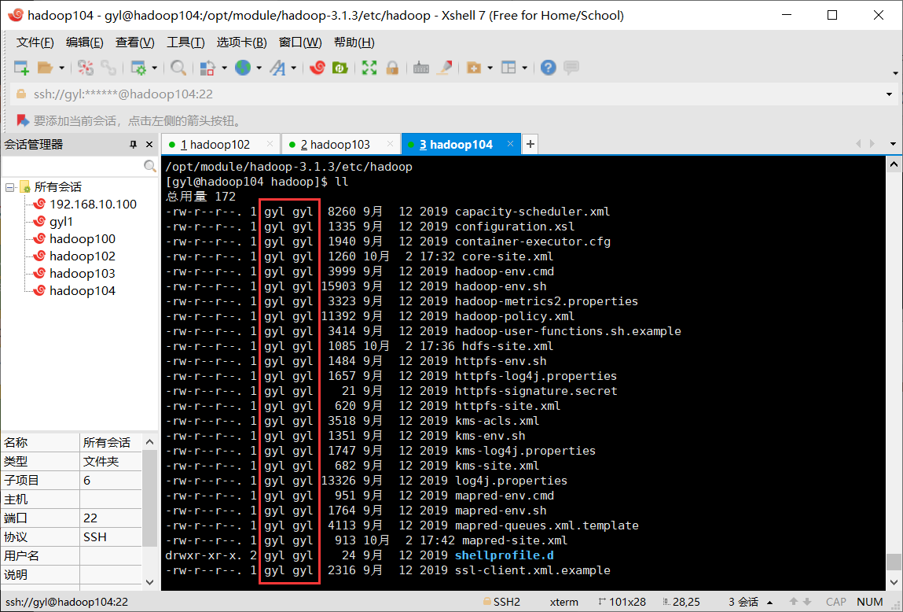Open the 帮助(H) menu
This screenshot has width=903, height=612.
coord(354,42)
